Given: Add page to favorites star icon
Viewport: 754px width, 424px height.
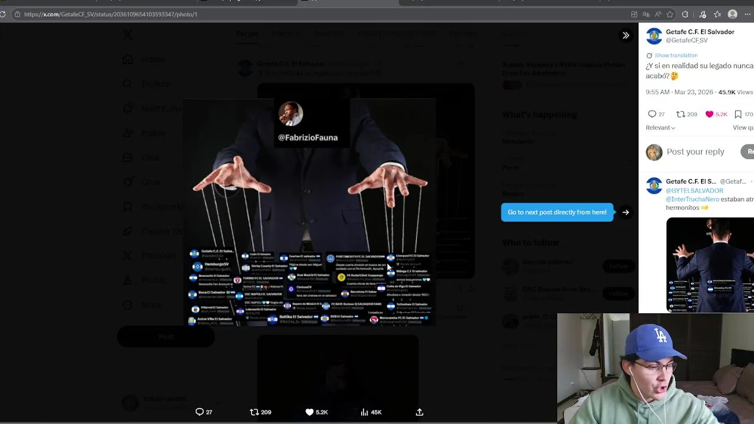Looking at the screenshot, I should coord(670,14).
